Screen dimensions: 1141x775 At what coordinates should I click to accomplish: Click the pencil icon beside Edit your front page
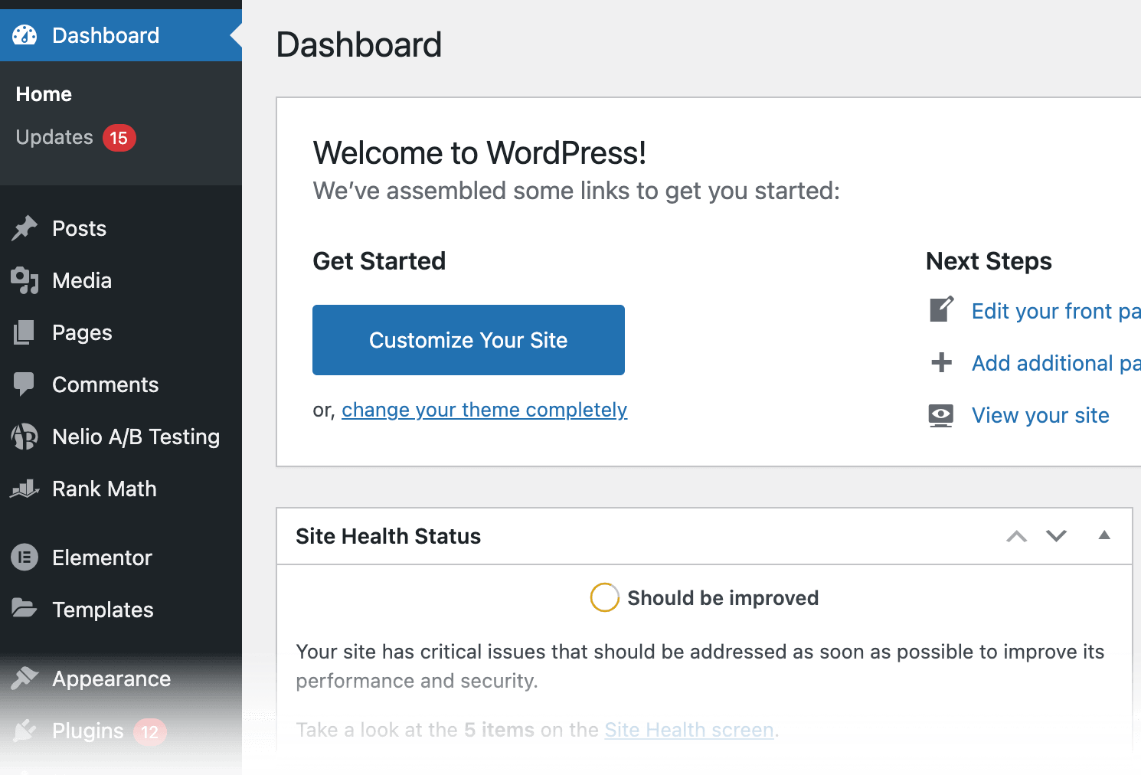(941, 309)
